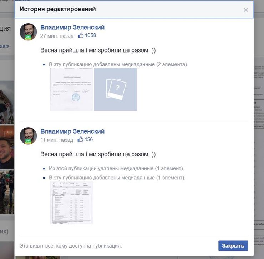Click the 456 likes count

point(89,139)
